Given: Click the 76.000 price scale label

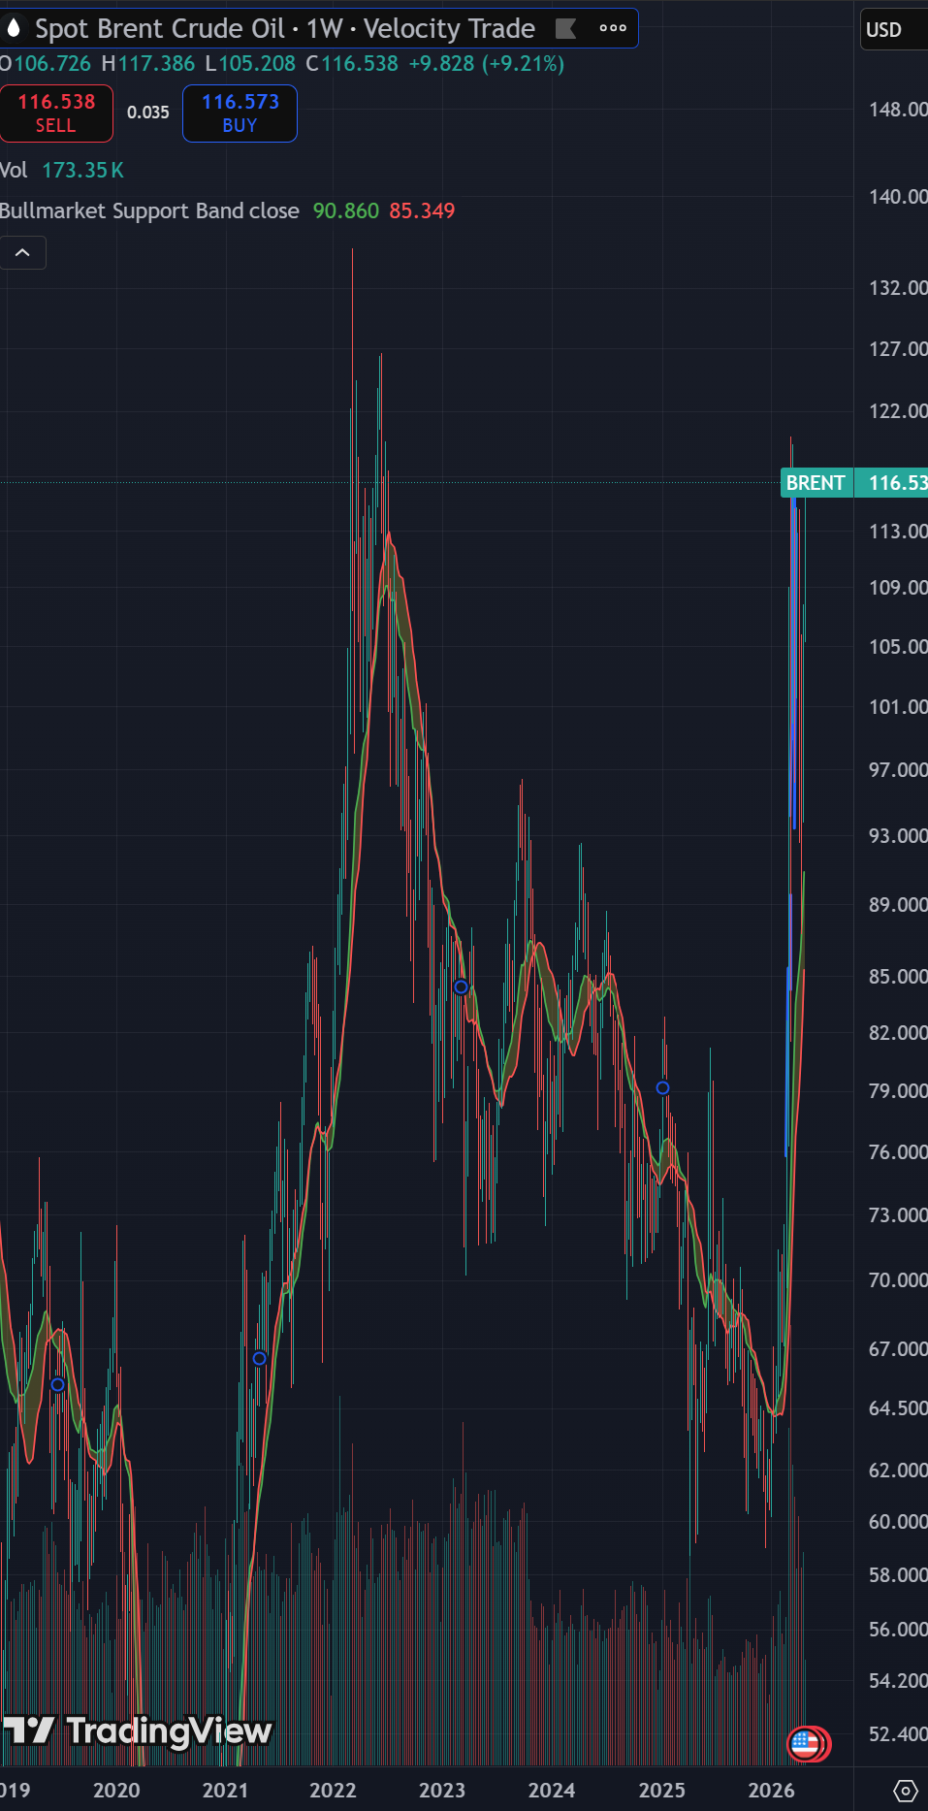Looking at the screenshot, I should 898,1152.
